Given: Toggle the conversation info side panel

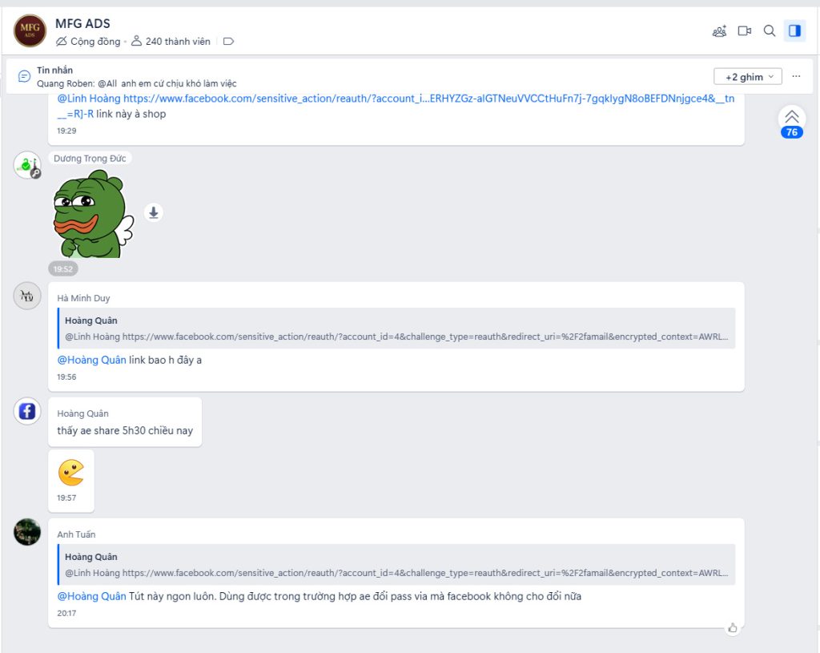Looking at the screenshot, I should [x=794, y=31].
